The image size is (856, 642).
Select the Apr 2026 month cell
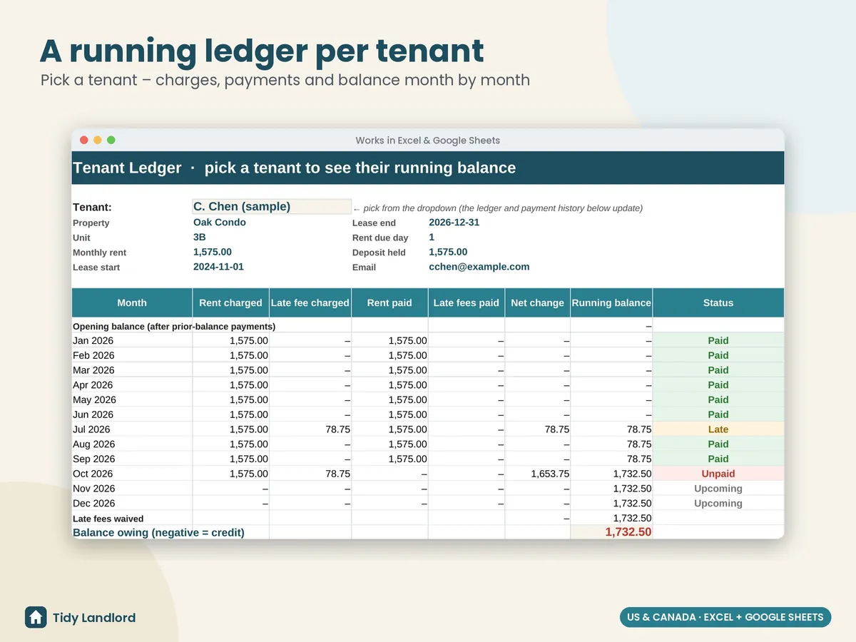tap(132, 385)
